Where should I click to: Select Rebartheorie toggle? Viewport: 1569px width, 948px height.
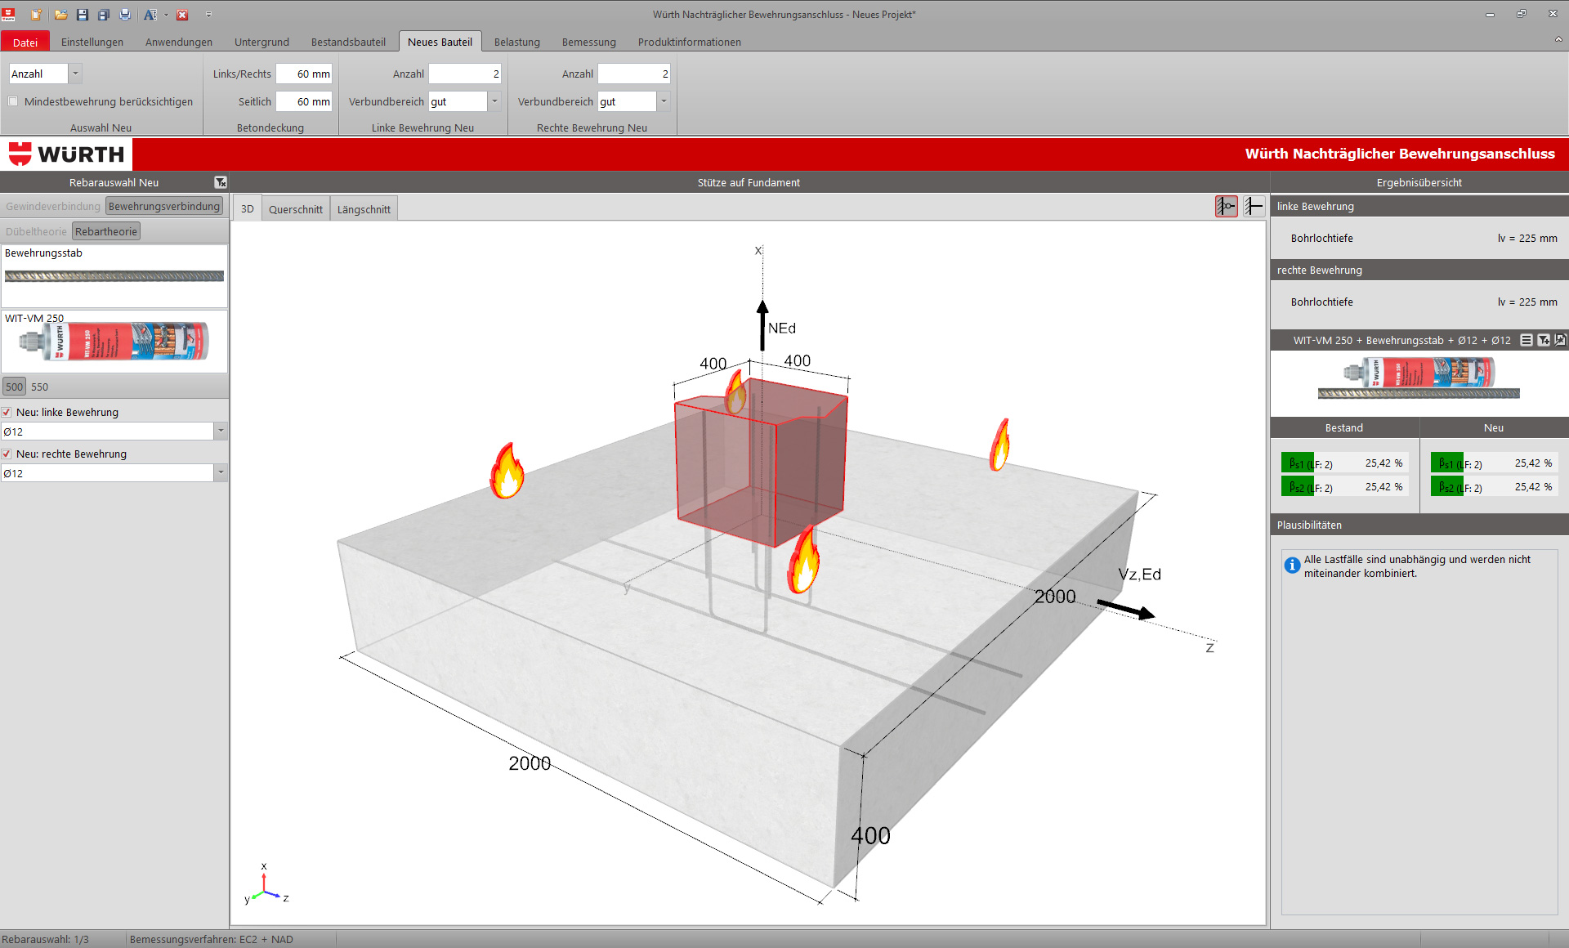tap(106, 231)
